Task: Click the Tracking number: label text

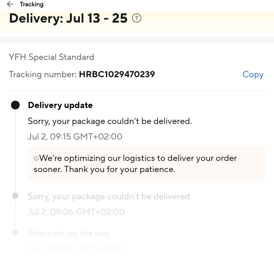Action: pos(42,74)
